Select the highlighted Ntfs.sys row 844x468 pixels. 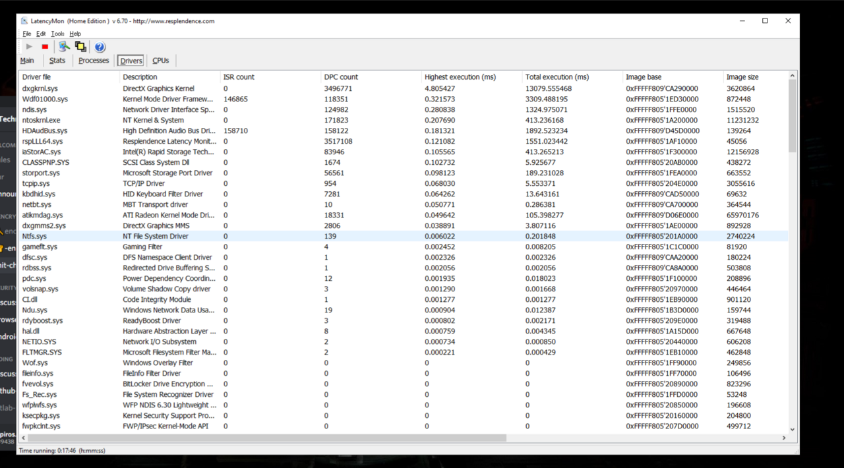[404, 236]
